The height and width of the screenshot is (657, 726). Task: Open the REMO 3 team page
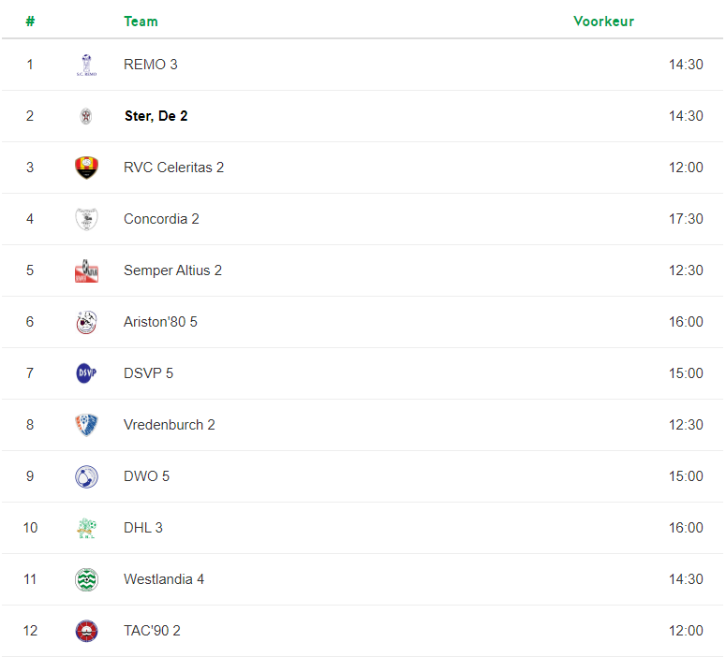point(151,65)
